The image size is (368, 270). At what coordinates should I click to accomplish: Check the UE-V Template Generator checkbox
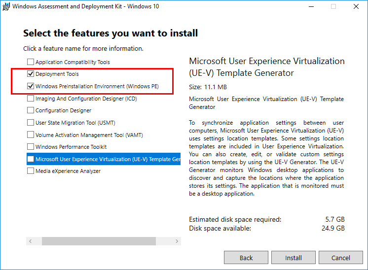click(x=31, y=159)
